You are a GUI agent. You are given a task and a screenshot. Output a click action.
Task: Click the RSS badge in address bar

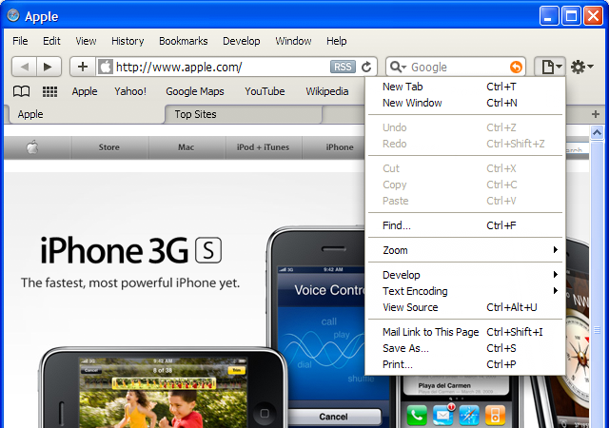click(343, 67)
